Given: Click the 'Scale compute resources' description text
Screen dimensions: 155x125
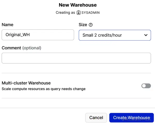Looking at the screenshot, I should point(43,89).
